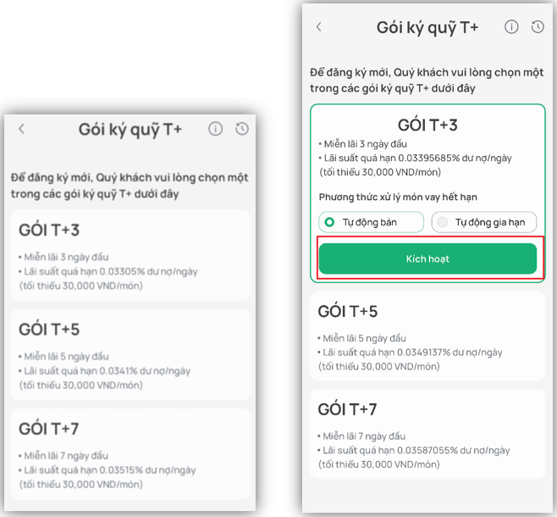The image size is (557, 517).
Task: Select the Tự động bán radio option
Action: click(372, 222)
